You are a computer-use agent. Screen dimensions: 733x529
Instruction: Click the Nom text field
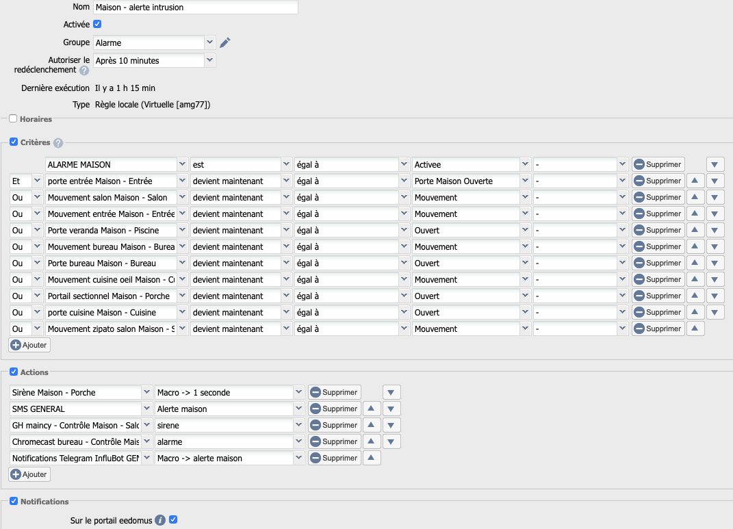click(x=196, y=7)
